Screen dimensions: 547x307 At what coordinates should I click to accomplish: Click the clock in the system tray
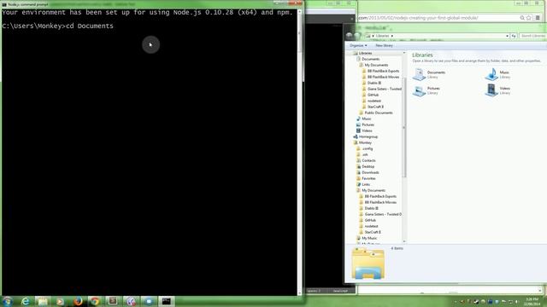tap(532, 301)
